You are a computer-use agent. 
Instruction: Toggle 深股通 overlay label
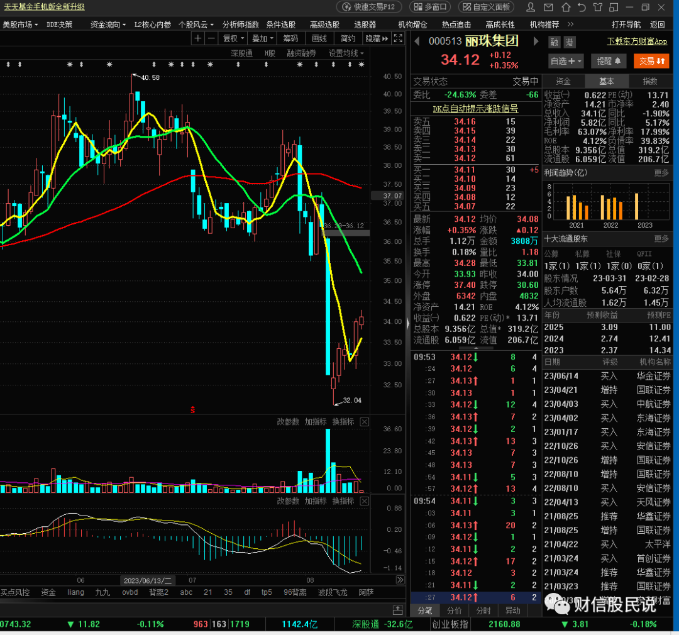(x=241, y=53)
